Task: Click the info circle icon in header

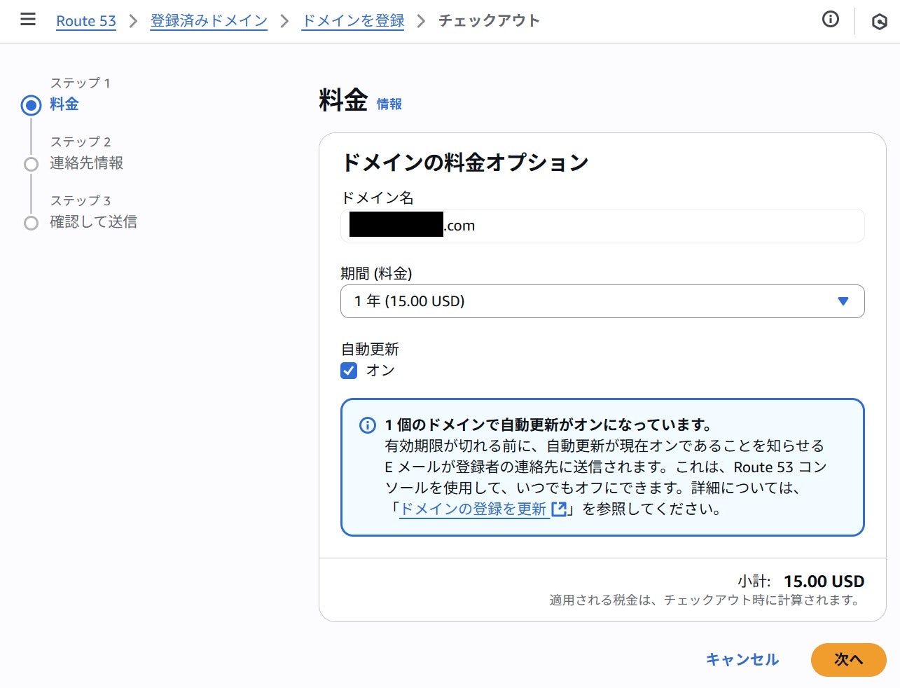Action: click(830, 20)
